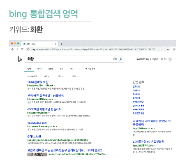Click Switch to Bing in English link
Screen dimensions: 185x165
tap(147, 59)
